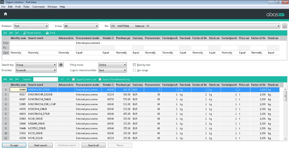Expand the Bar dropdown showing 652 MATERIAL

[x=195, y=26]
